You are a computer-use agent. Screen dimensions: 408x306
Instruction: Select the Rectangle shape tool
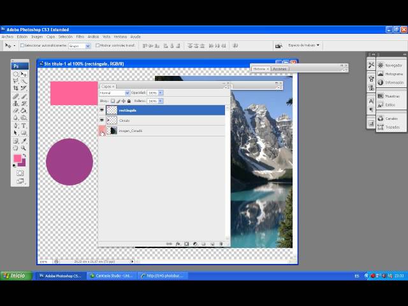click(x=24, y=133)
